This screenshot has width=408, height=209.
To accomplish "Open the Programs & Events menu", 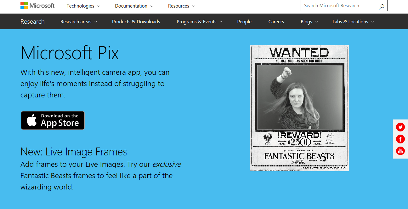I will pos(199,22).
